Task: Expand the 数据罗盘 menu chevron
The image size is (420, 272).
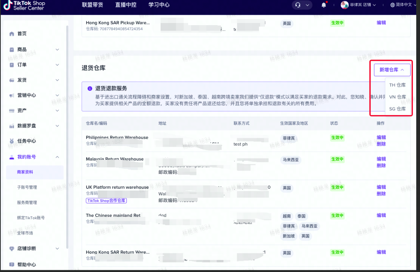Action: pos(57,126)
